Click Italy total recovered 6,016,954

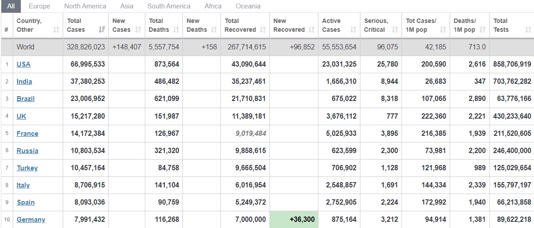click(x=250, y=185)
